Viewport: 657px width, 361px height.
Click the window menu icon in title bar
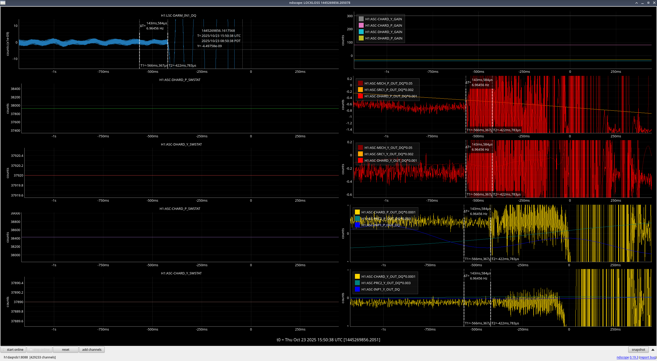coord(3,3)
